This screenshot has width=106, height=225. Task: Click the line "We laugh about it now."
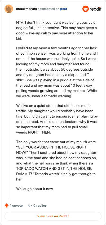[35, 189]
